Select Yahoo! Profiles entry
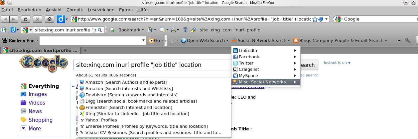Viewport: 418px width, 139px height. (x=155, y=120)
